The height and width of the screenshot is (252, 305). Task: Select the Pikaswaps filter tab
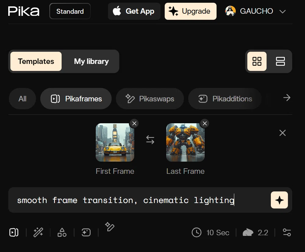(x=150, y=99)
